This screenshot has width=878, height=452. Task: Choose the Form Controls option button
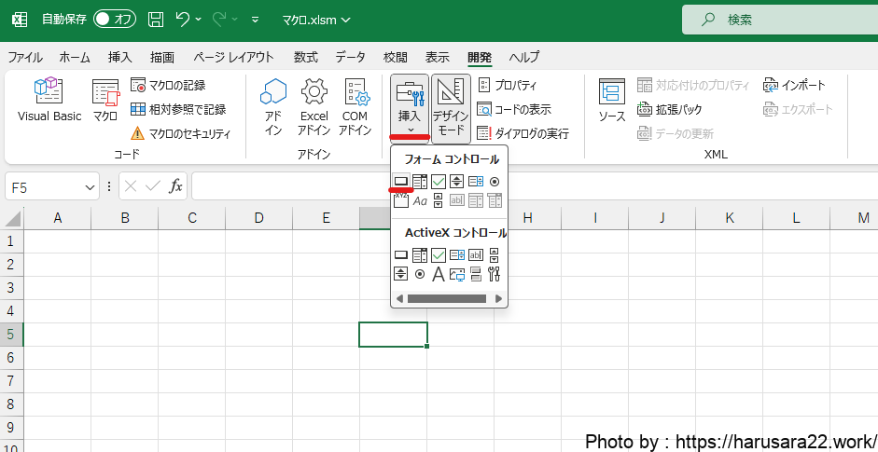point(495,182)
